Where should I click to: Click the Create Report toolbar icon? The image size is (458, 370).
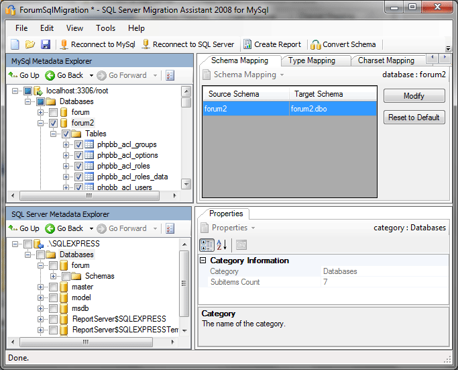(x=272, y=44)
